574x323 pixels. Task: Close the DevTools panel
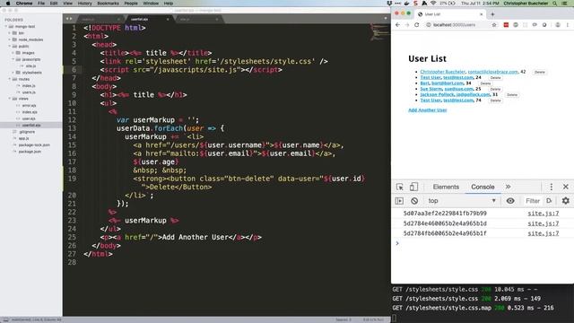point(566,187)
